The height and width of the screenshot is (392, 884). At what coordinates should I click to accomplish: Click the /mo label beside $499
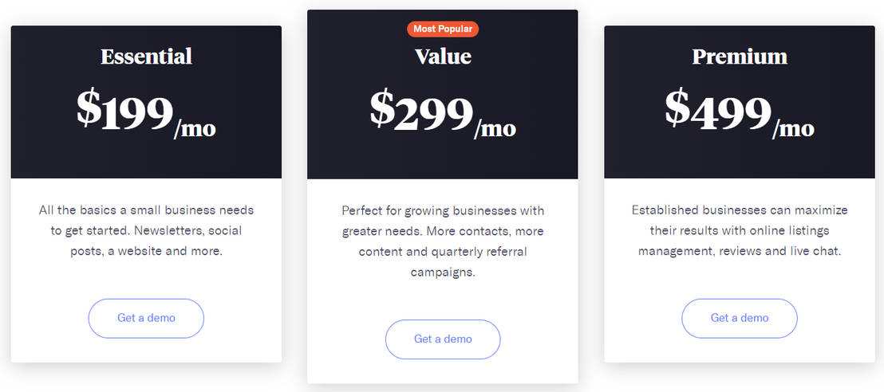click(793, 128)
